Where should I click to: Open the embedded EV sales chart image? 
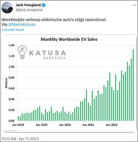[x=69, y=84]
